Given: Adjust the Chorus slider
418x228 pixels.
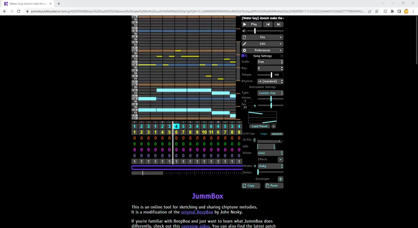Looking at the screenshot, I should coord(270,172).
